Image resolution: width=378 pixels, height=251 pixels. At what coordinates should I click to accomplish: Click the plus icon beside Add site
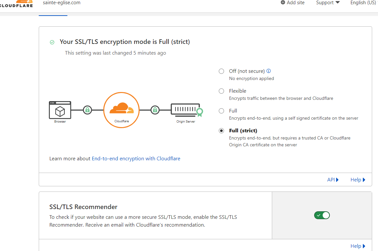tap(283, 3)
